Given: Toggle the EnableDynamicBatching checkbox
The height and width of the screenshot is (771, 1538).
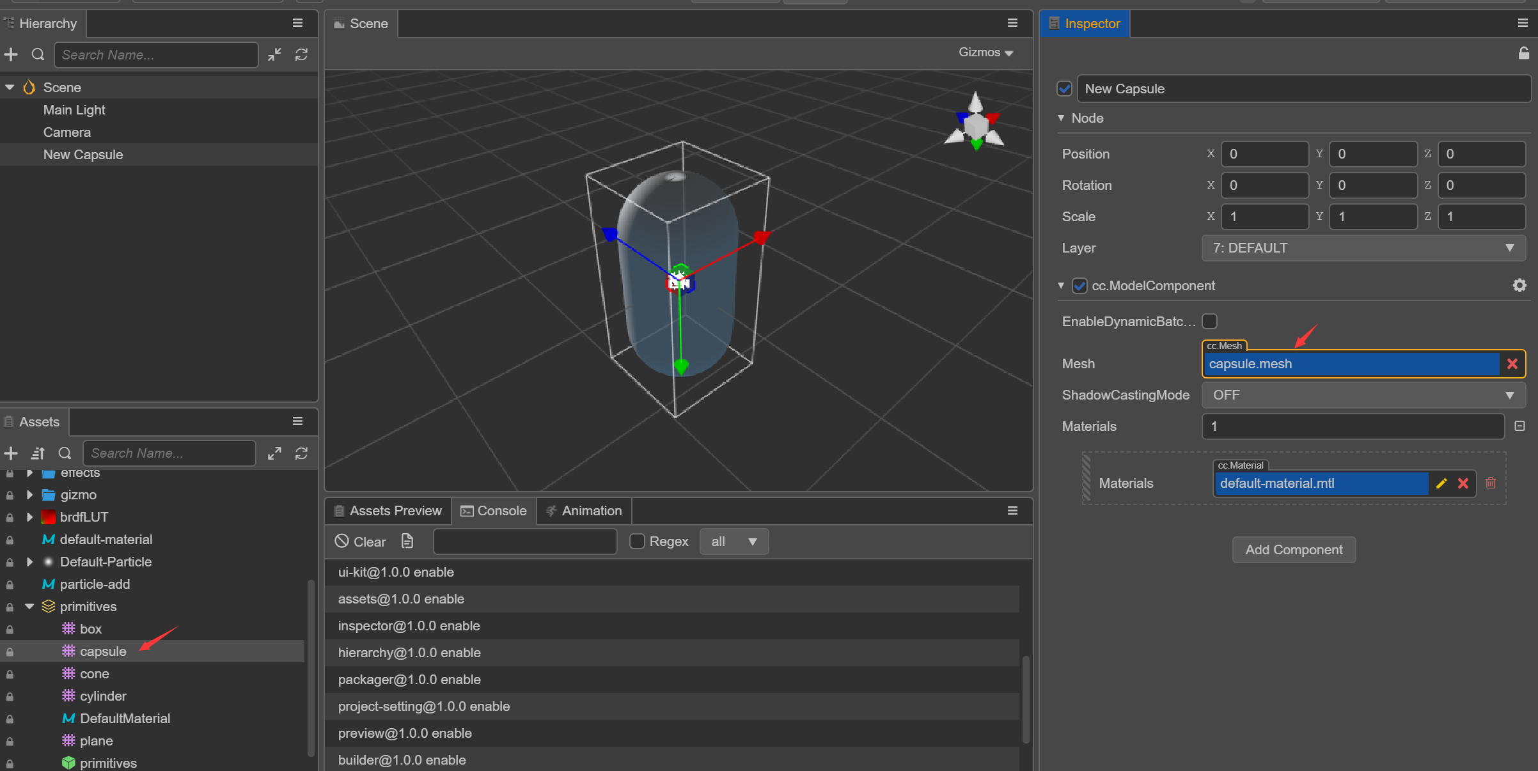Looking at the screenshot, I should point(1209,321).
